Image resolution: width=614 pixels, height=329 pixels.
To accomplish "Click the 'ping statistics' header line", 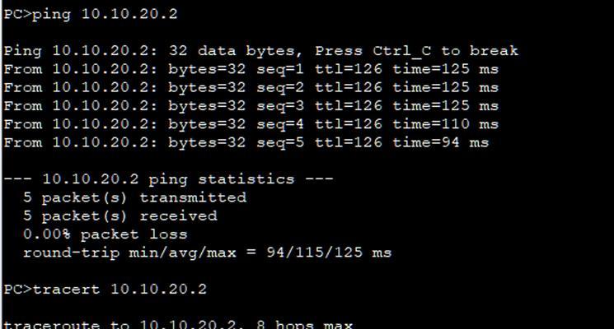I will click(168, 179).
